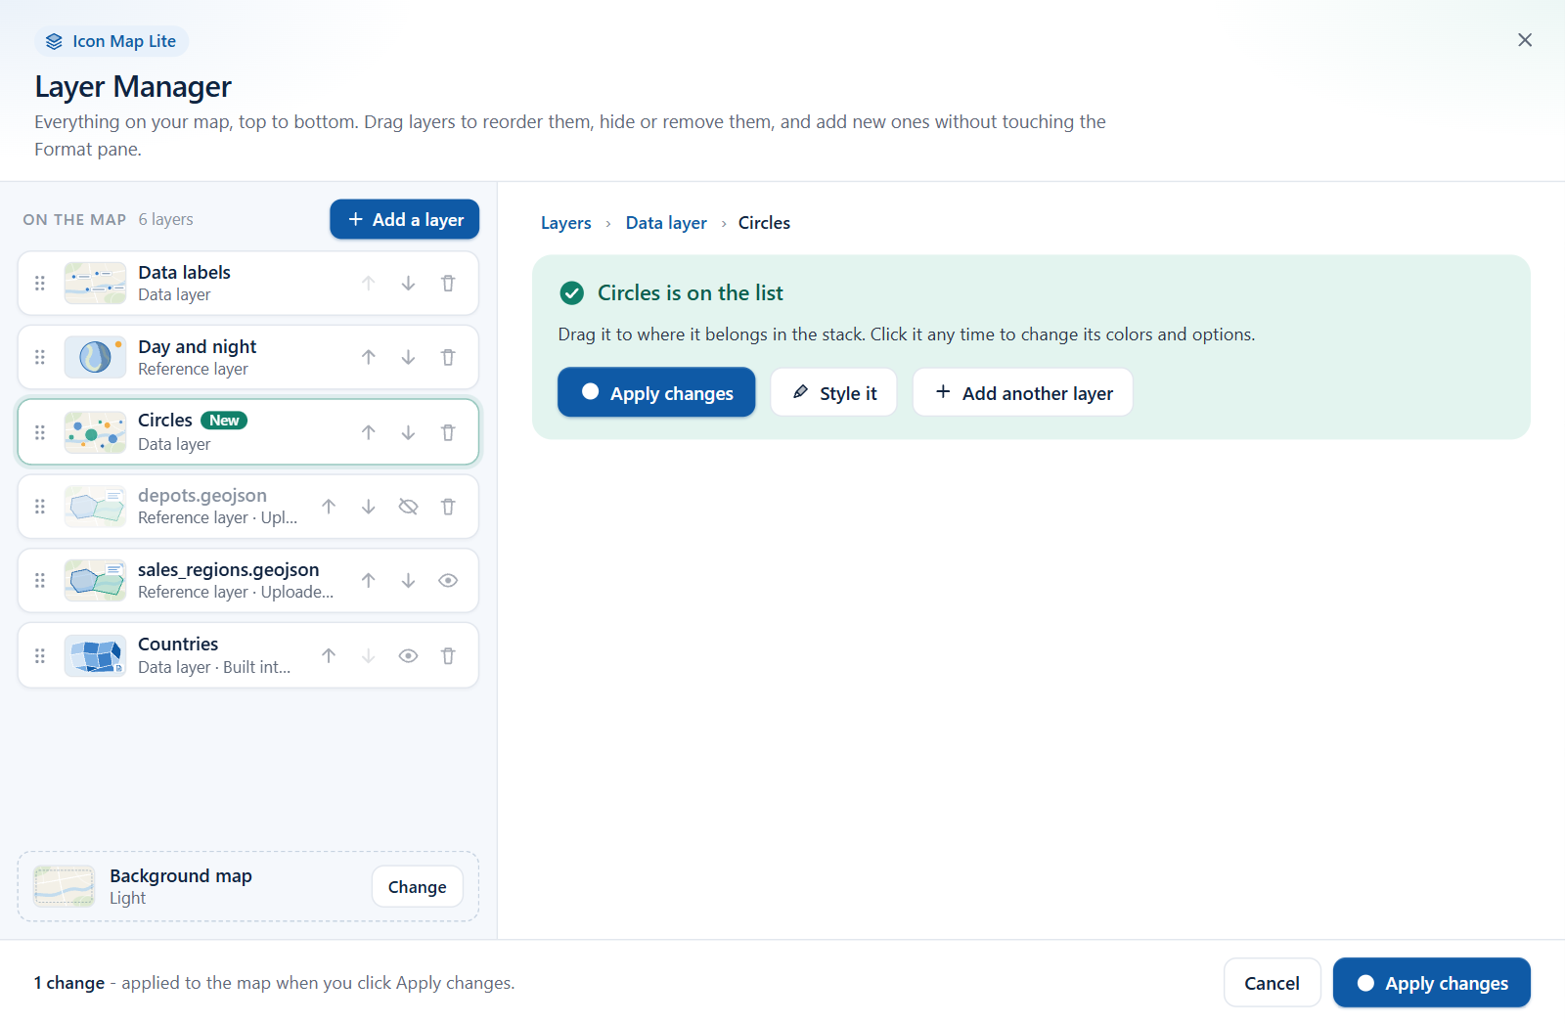The image size is (1565, 1024).
Task: Delete the Countries layer
Action: (448, 656)
